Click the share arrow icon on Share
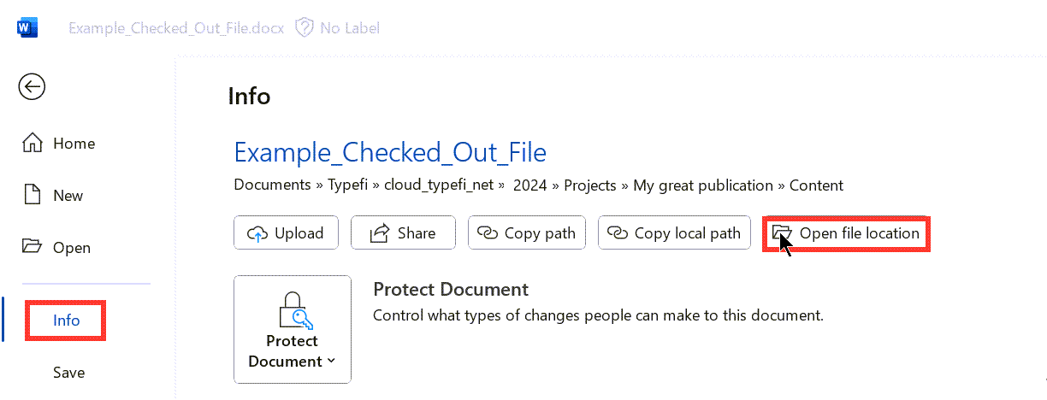Screen dimensions: 1047x400 pos(379,233)
